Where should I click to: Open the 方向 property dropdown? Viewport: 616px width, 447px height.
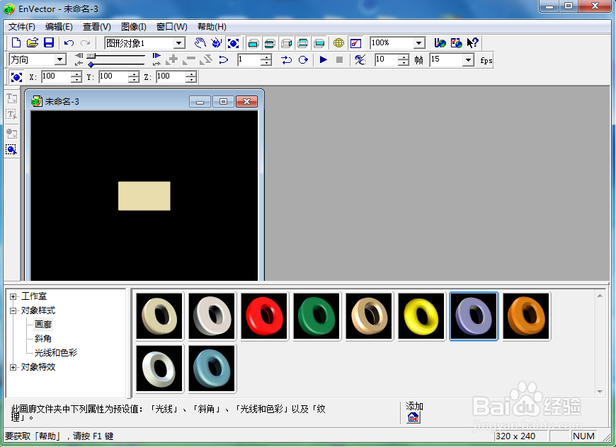pyautogui.click(x=59, y=59)
